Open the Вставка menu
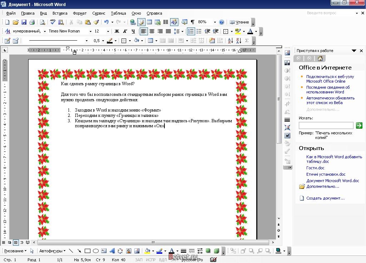 [x=60, y=13]
